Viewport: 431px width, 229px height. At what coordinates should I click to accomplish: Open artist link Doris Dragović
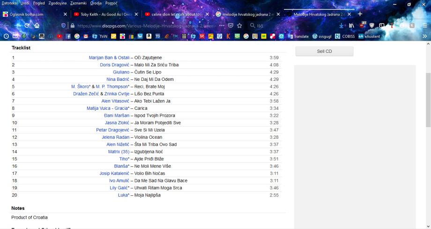pyautogui.click(x=114, y=65)
